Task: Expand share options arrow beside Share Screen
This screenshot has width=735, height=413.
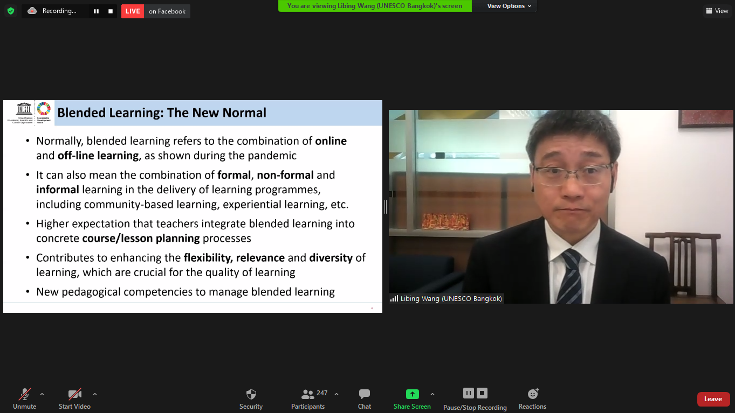Action: coord(432,394)
